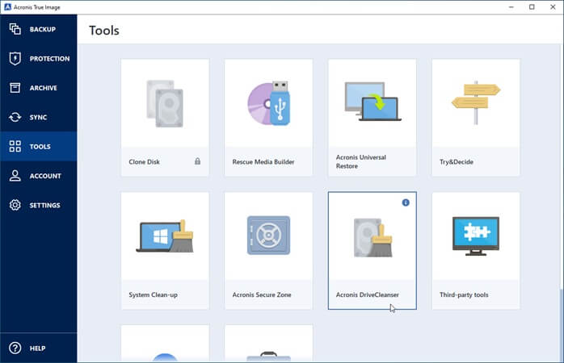Click the Third-party tools monitor icon
This screenshot has height=363, width=564.
(476, 236)
